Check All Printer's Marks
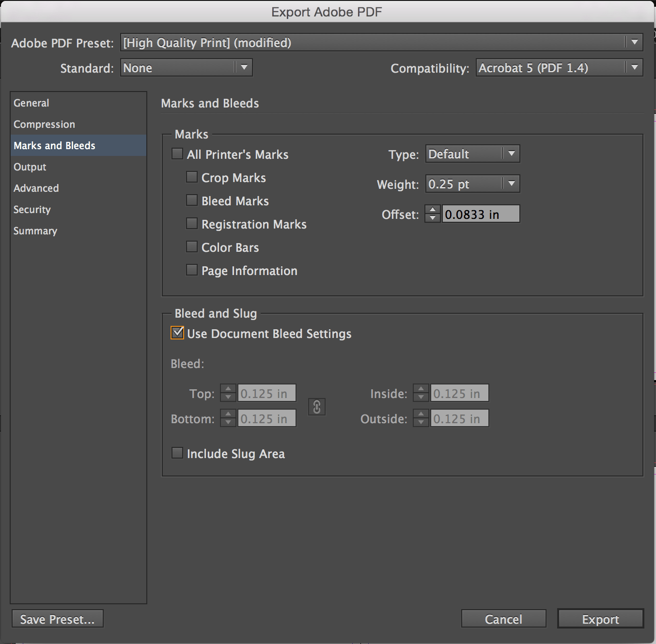This screenshot has height=644, width=656. tap(177, 154)
